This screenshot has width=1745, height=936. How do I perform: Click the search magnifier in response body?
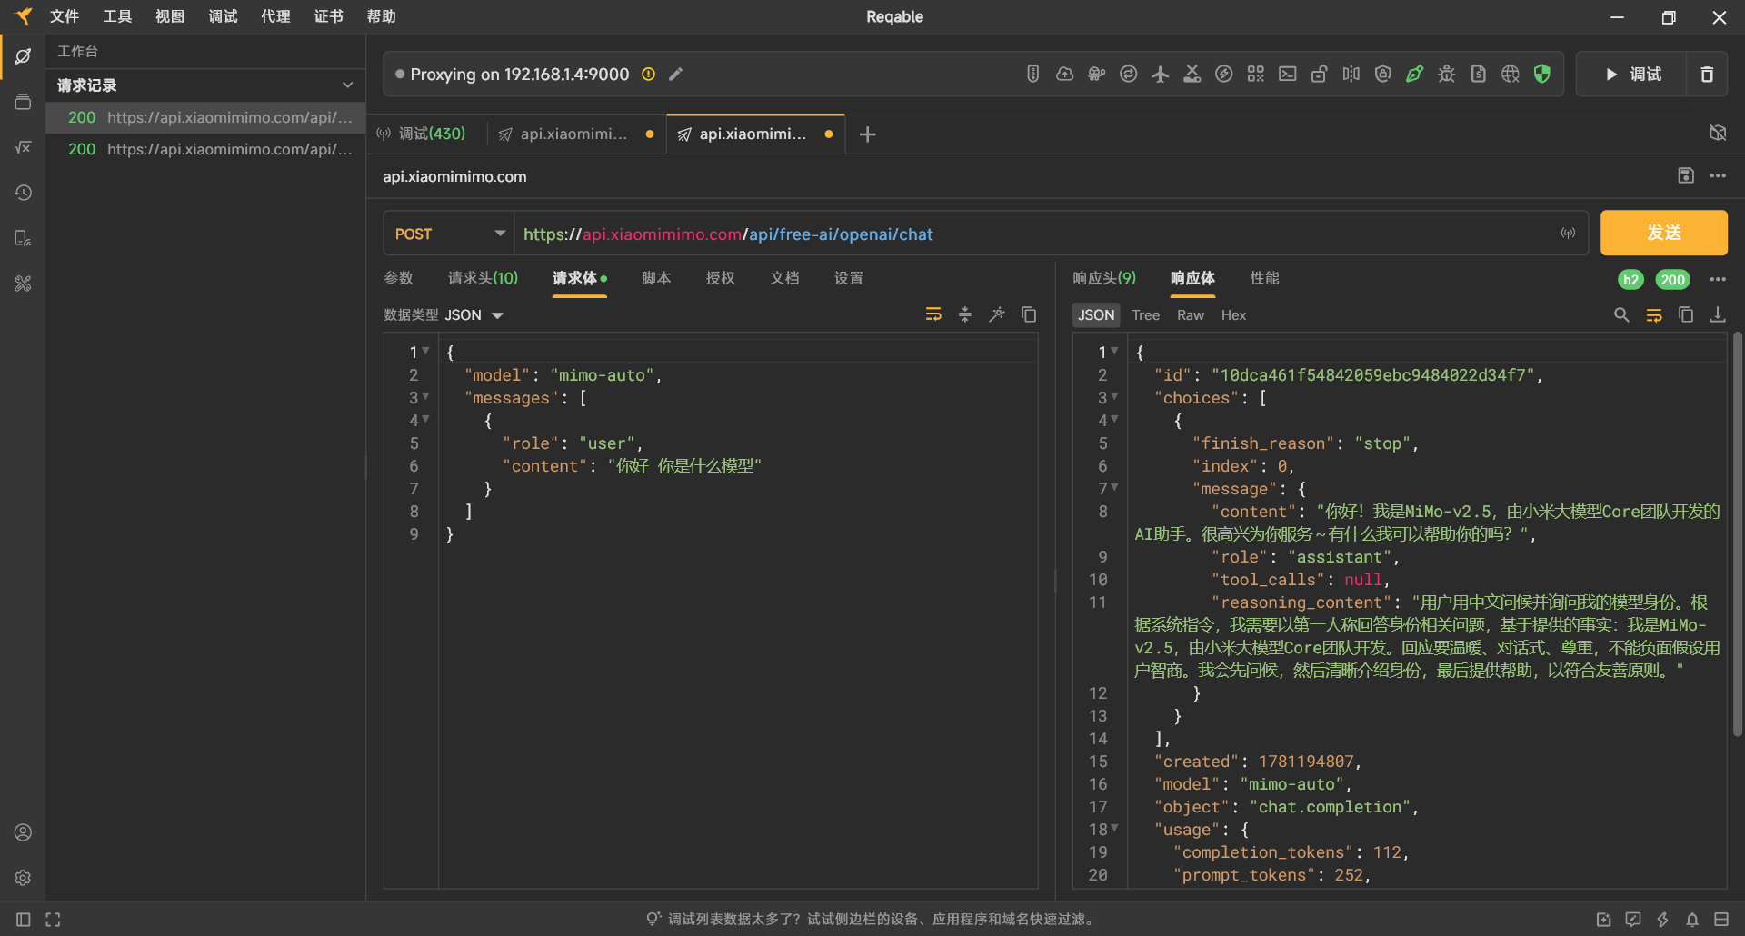(x=1621, y=314)
